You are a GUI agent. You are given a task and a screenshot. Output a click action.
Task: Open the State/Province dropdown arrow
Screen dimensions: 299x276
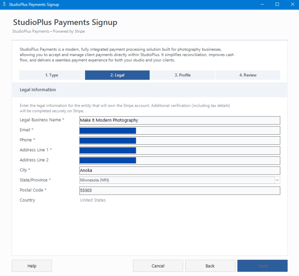point(277,180)
